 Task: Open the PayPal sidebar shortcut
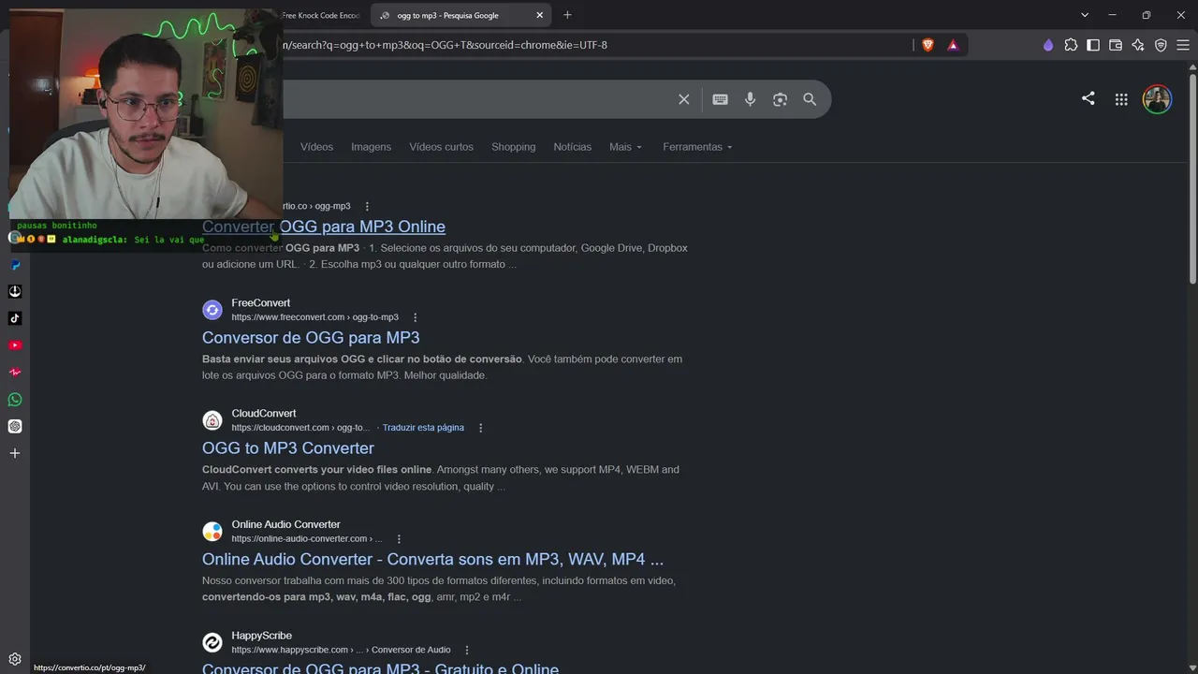pos(15,265)
